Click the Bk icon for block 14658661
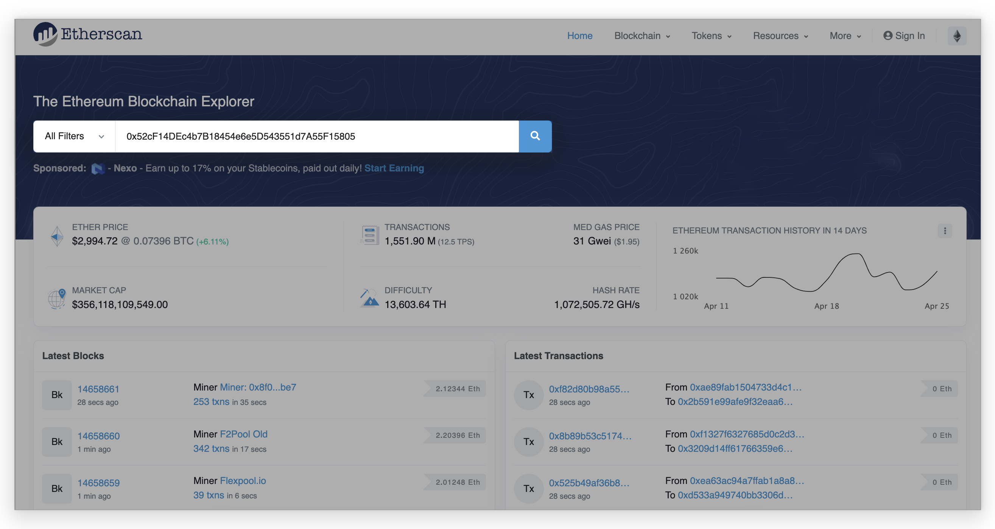The image size is (995, 529). (57, 395)
